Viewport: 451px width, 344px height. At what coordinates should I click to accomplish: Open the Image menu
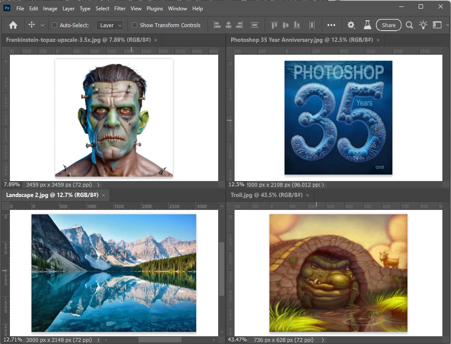(x=50, y=9)
